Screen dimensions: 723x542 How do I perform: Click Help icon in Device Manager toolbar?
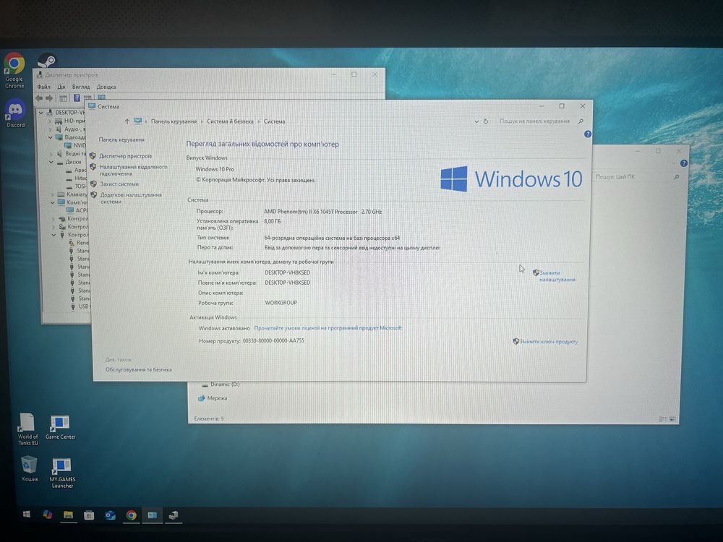pos(77,98)
